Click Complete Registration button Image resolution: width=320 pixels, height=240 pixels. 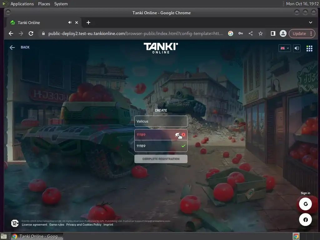click(x=161, y=159)
